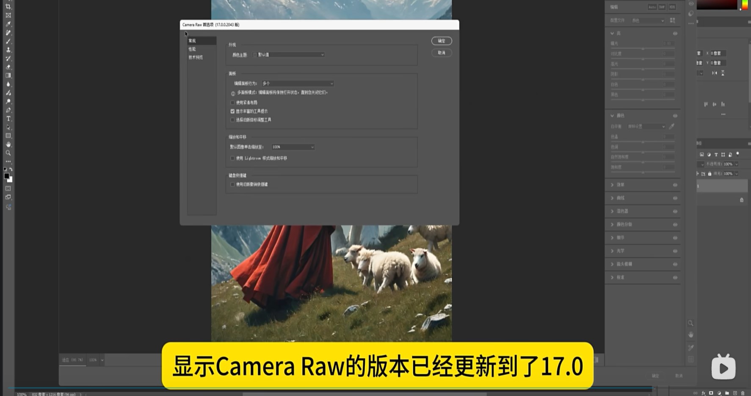Click the '确定' OK button in preferences dialog

pos(442,41)
